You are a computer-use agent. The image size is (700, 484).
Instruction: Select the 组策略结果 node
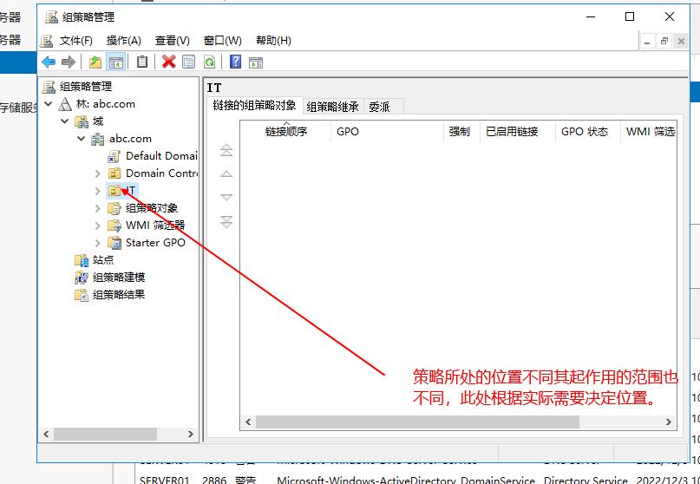tap(119, 295)
